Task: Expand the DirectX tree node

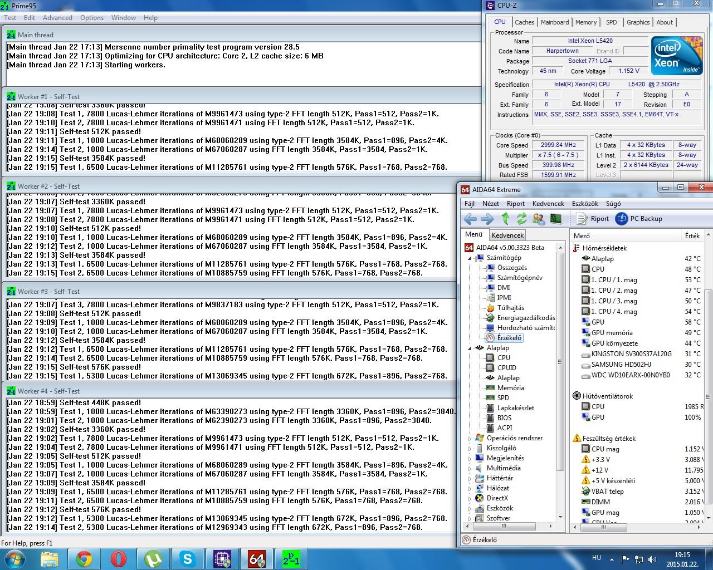Action: click(470, 498)
